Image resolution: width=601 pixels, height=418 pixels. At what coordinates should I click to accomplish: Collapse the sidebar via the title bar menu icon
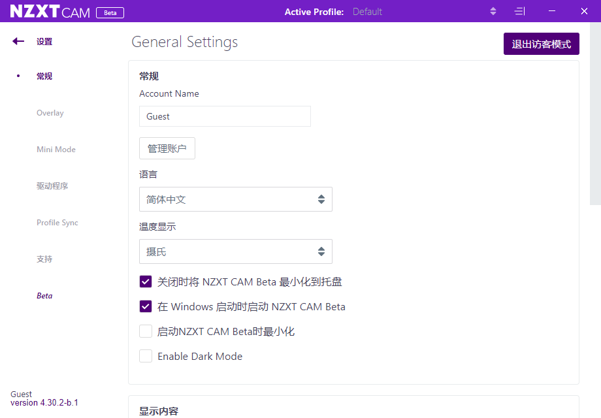point(519,12)
